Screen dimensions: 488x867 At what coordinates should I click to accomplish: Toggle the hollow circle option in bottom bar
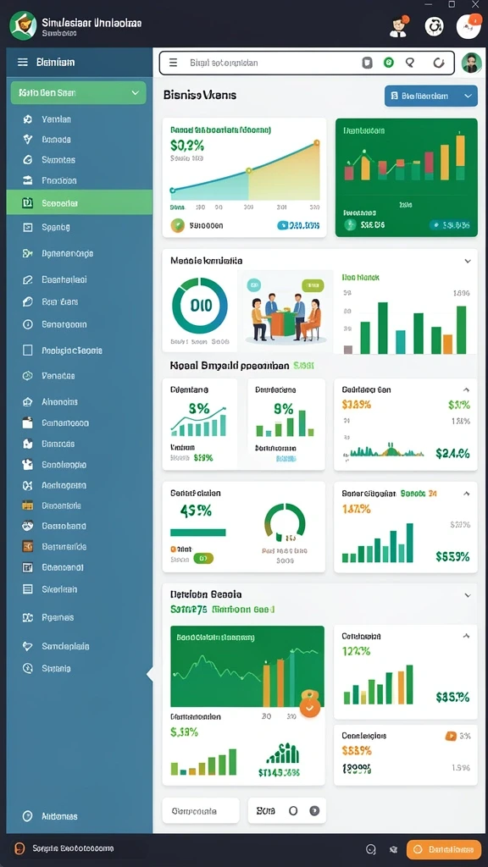coord(293,811)
